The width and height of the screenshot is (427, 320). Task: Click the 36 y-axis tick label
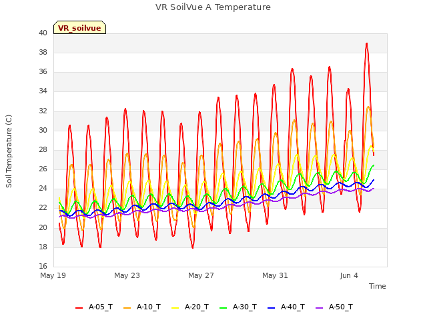[43, 71]
